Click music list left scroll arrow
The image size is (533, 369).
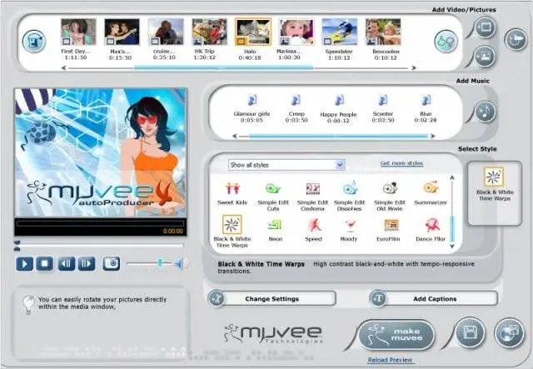[235, 136]
